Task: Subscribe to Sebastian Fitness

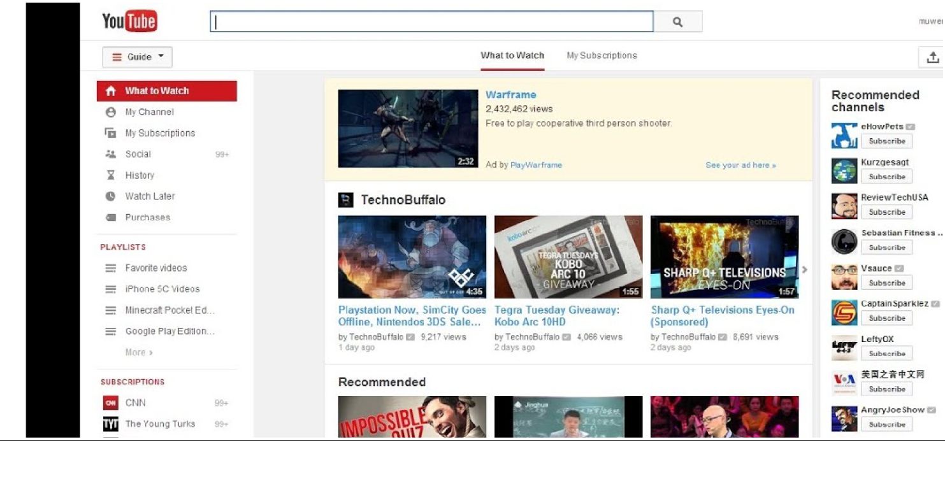Action: 887,248
